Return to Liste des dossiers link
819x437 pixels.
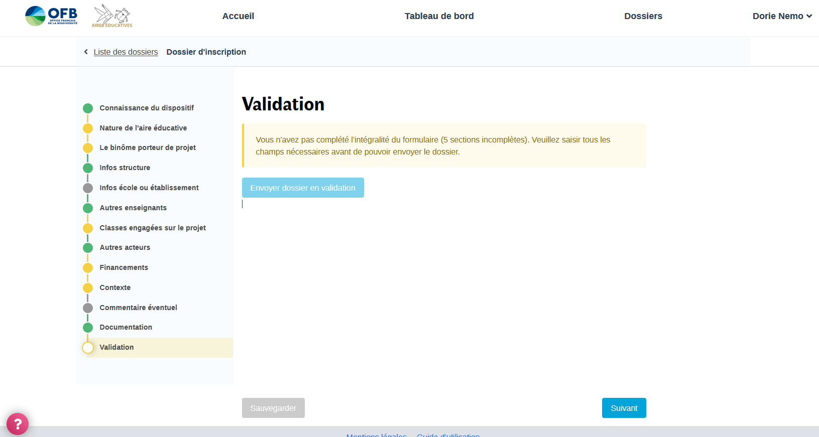click(x=126, y=52)
